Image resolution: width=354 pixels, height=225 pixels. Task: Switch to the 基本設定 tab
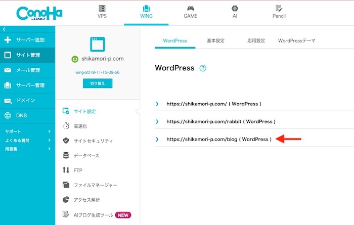[x=215, y=41]
